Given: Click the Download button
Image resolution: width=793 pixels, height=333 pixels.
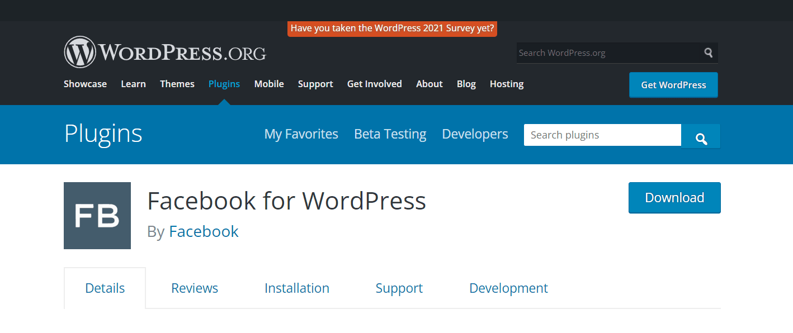Looking at the screenshot, I should 674,198.
